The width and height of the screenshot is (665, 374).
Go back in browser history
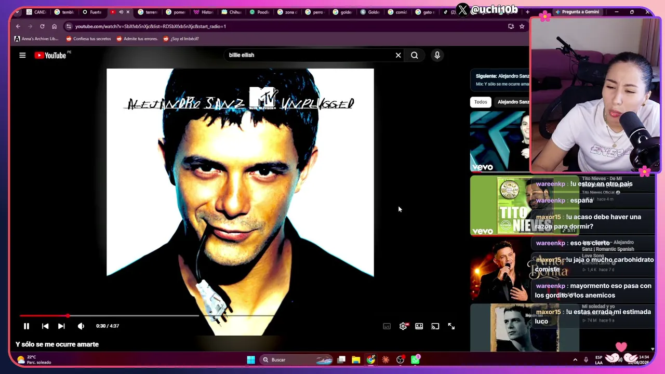[x=18, y=26]
